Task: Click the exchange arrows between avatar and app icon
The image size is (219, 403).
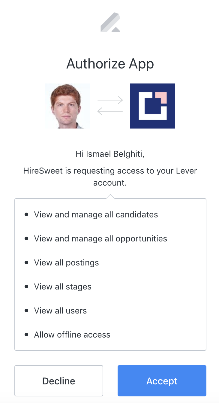Action: pos(110,105)
